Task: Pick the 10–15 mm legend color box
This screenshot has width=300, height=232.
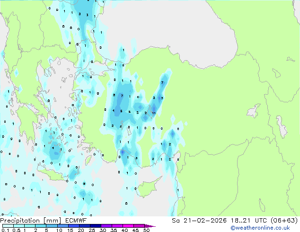Action: pyautogui.click(x=62, y=226)
